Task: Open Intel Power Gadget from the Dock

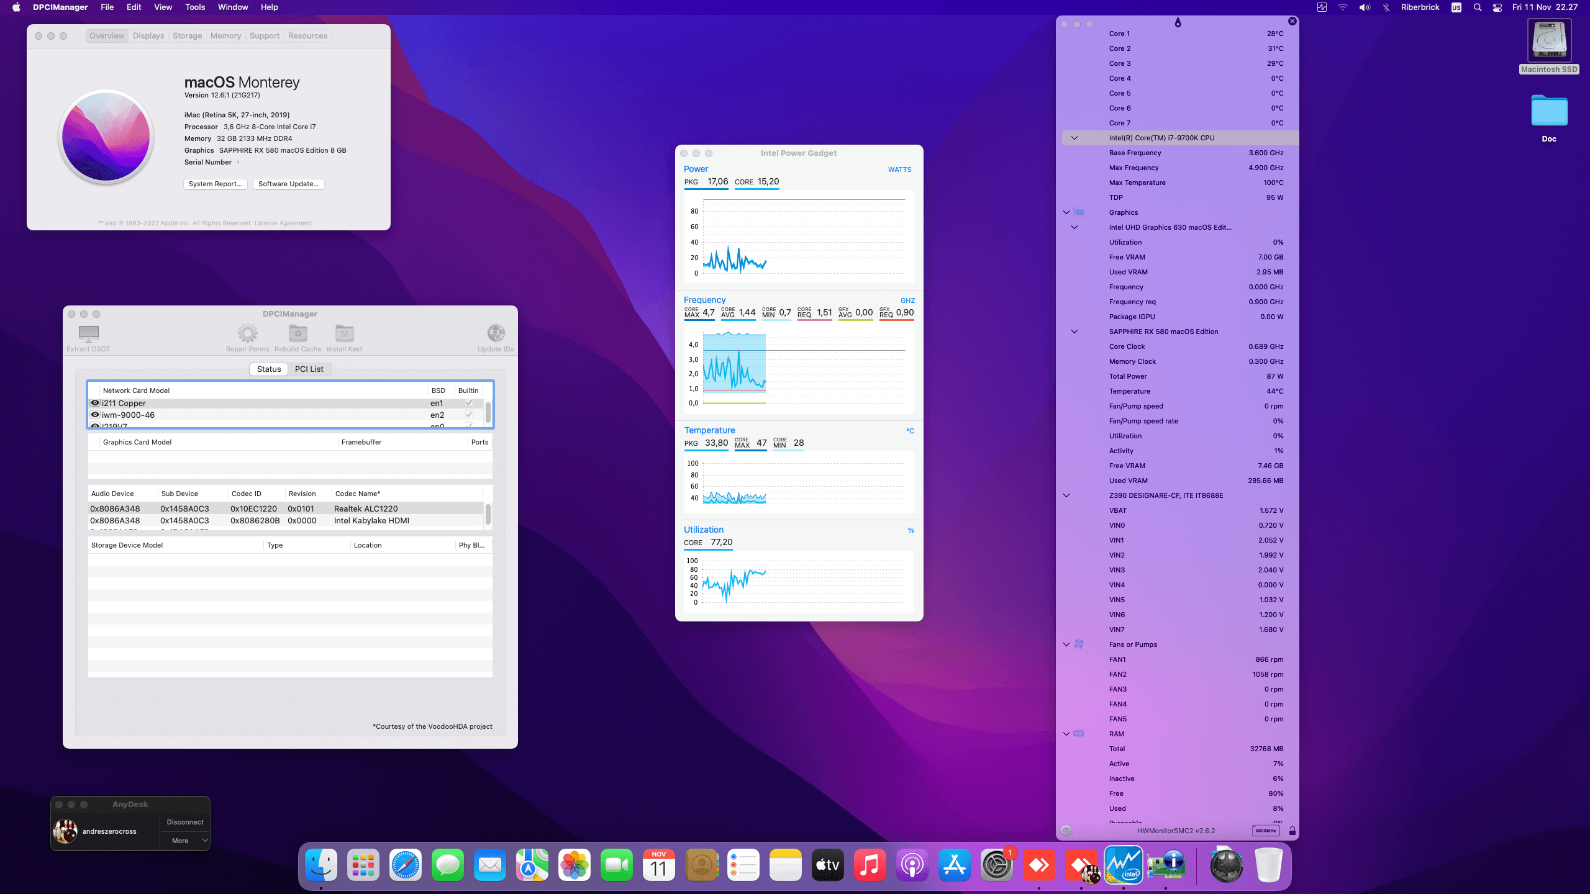Action: [x=1123, y=865]
